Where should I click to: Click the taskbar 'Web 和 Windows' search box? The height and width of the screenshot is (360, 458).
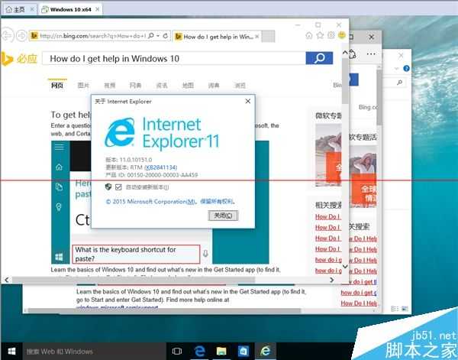click(94, 352)
